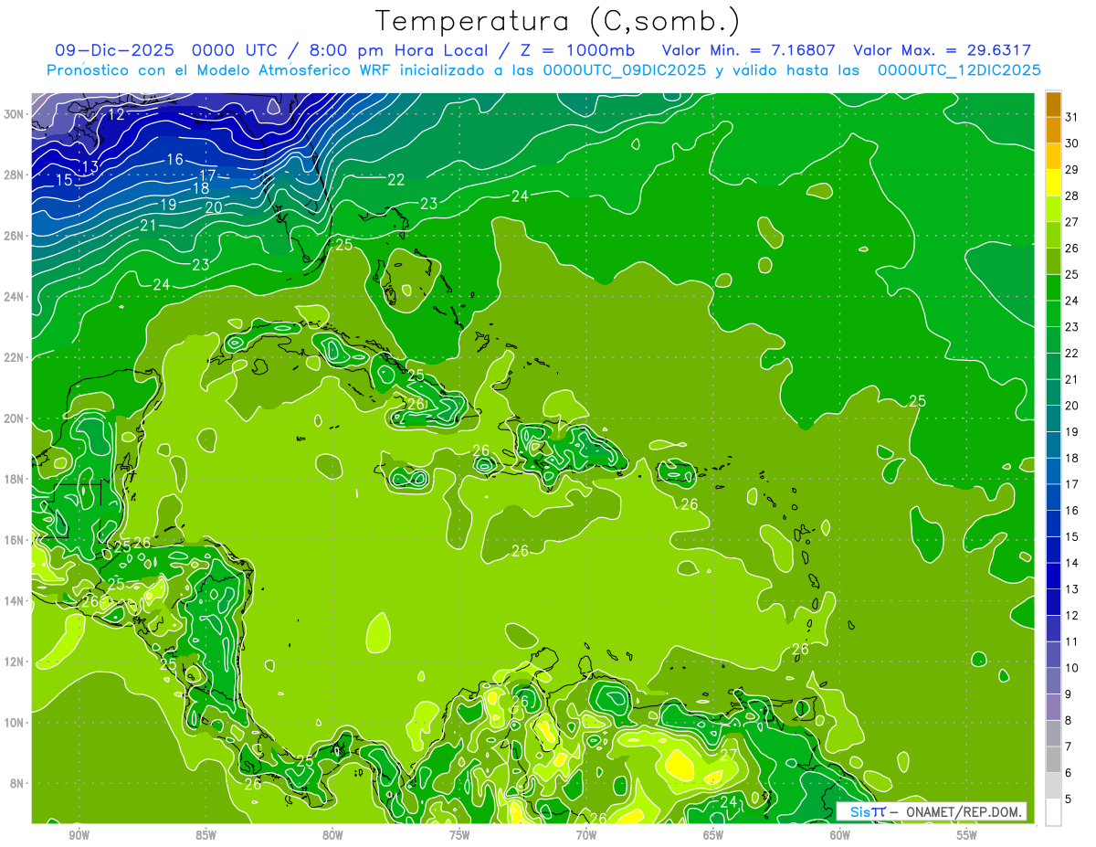Viewport: 1096px width, 847px height.
Task: Select 'Valor Min. = 7.16807' text
Action: (x=750, y=50)
